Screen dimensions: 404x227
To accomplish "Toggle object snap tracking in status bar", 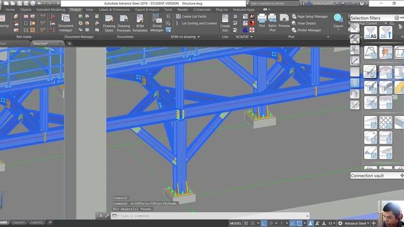I will pyautogui.click(x=292, y=223).
